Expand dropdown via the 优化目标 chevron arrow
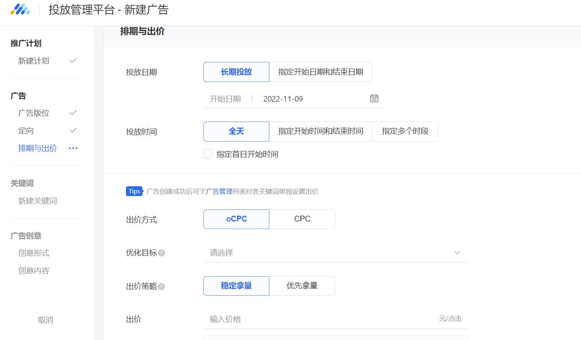This screenshot has height=340, width=581. [457, 253]
